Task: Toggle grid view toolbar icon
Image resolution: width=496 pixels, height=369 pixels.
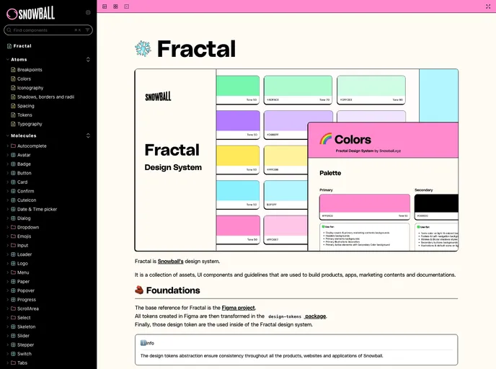Action: coord(115,6)
